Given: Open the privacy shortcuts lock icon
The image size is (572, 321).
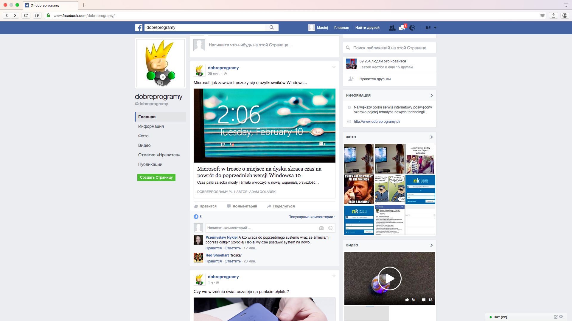Looking at the screenshot, I should 428,28.
